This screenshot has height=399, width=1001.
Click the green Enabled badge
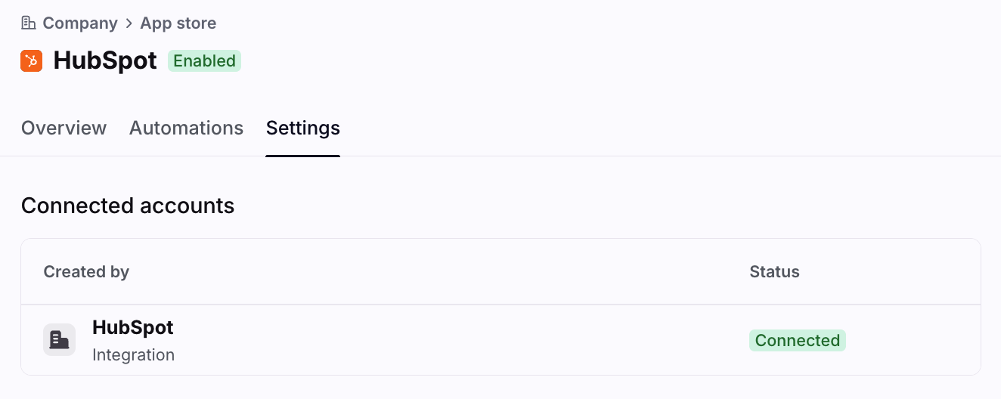[204, 61]
